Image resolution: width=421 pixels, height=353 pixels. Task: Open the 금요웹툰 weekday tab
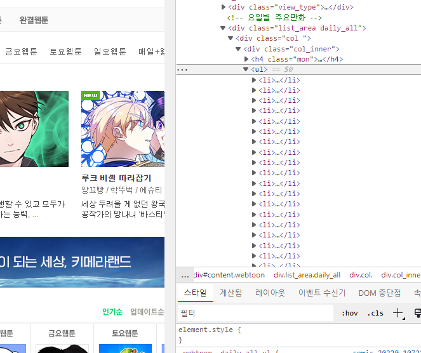(21, 51)
